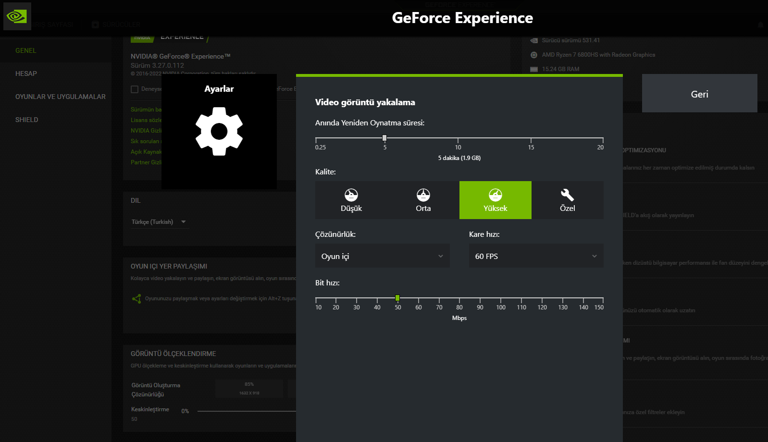Click the instant replay duration slider handle
The image size is (768, 442).
click(x=384, y=138)
